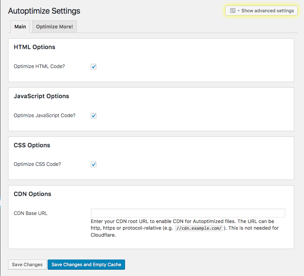Click the "Optimize CSS Code?" label text
Screen dimensions: 304x276
pos(37,164)
